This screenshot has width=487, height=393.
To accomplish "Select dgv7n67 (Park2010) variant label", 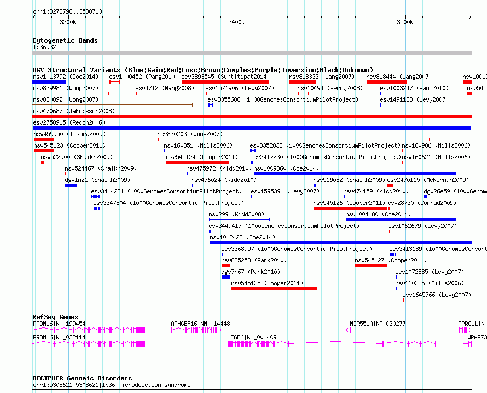I will tap(251, 272).
